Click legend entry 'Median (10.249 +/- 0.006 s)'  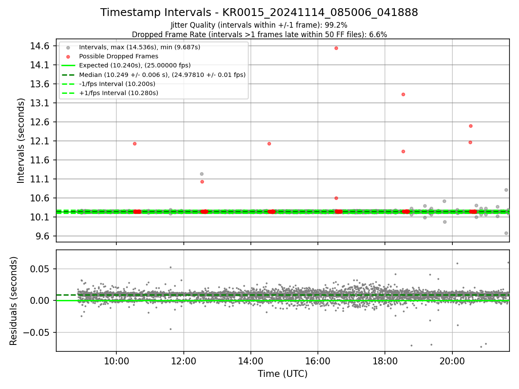point(162,75)
